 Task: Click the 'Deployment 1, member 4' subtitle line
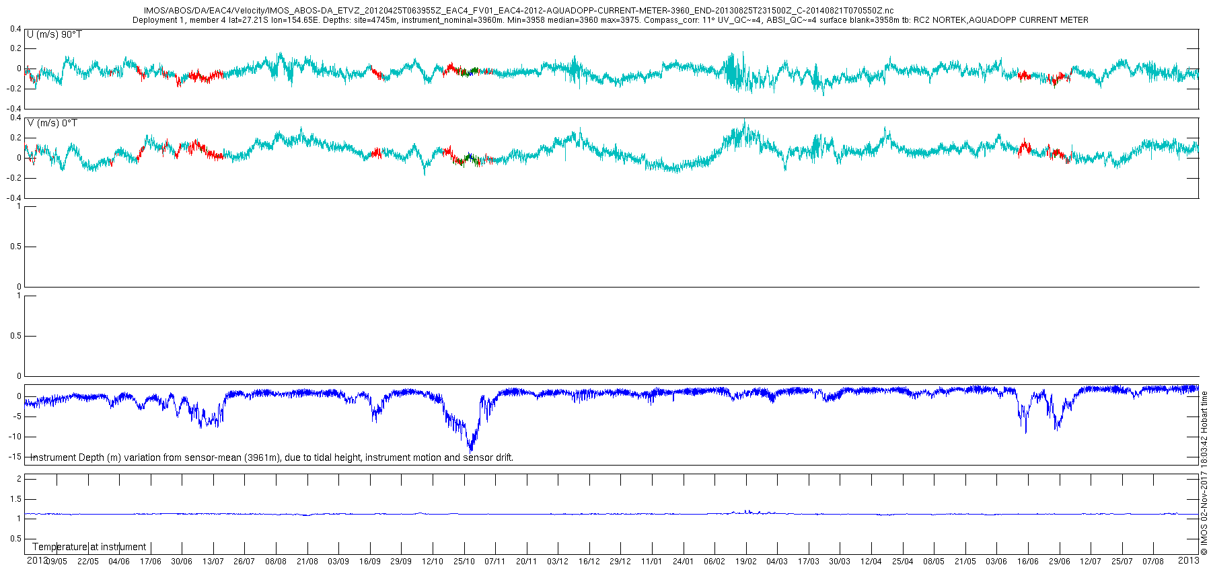(x=610, y=20)
